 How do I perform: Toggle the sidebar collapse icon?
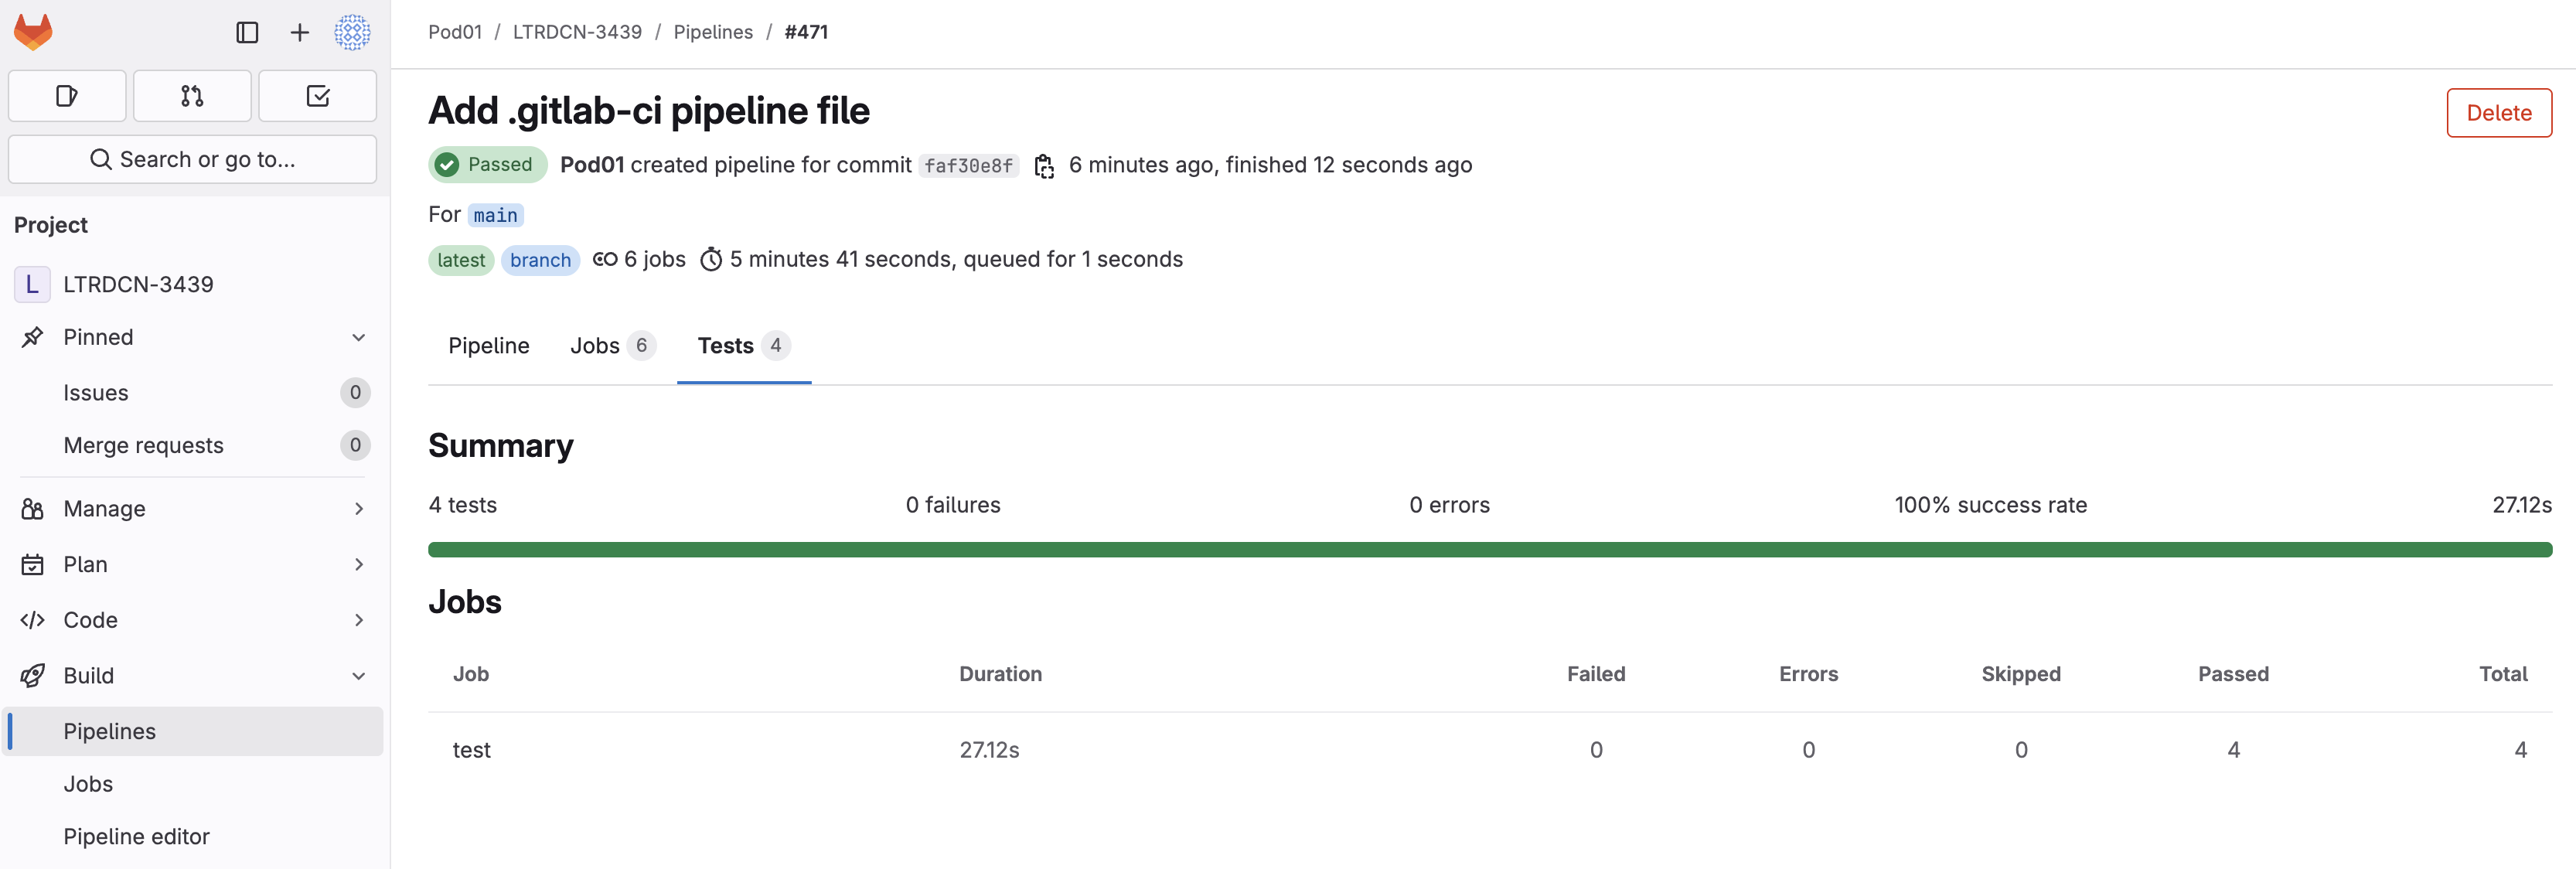coord(247,32)
